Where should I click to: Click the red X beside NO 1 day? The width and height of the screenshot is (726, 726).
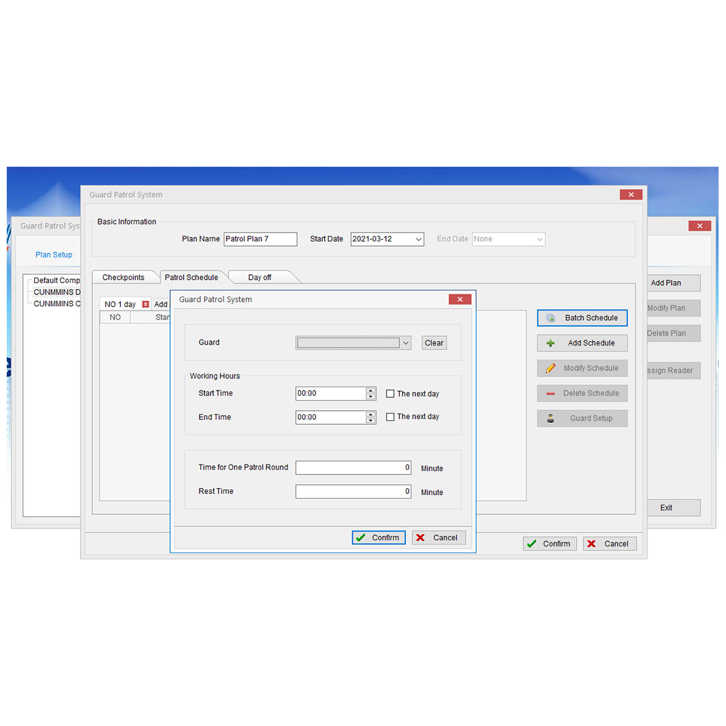(x=145, y=305)
